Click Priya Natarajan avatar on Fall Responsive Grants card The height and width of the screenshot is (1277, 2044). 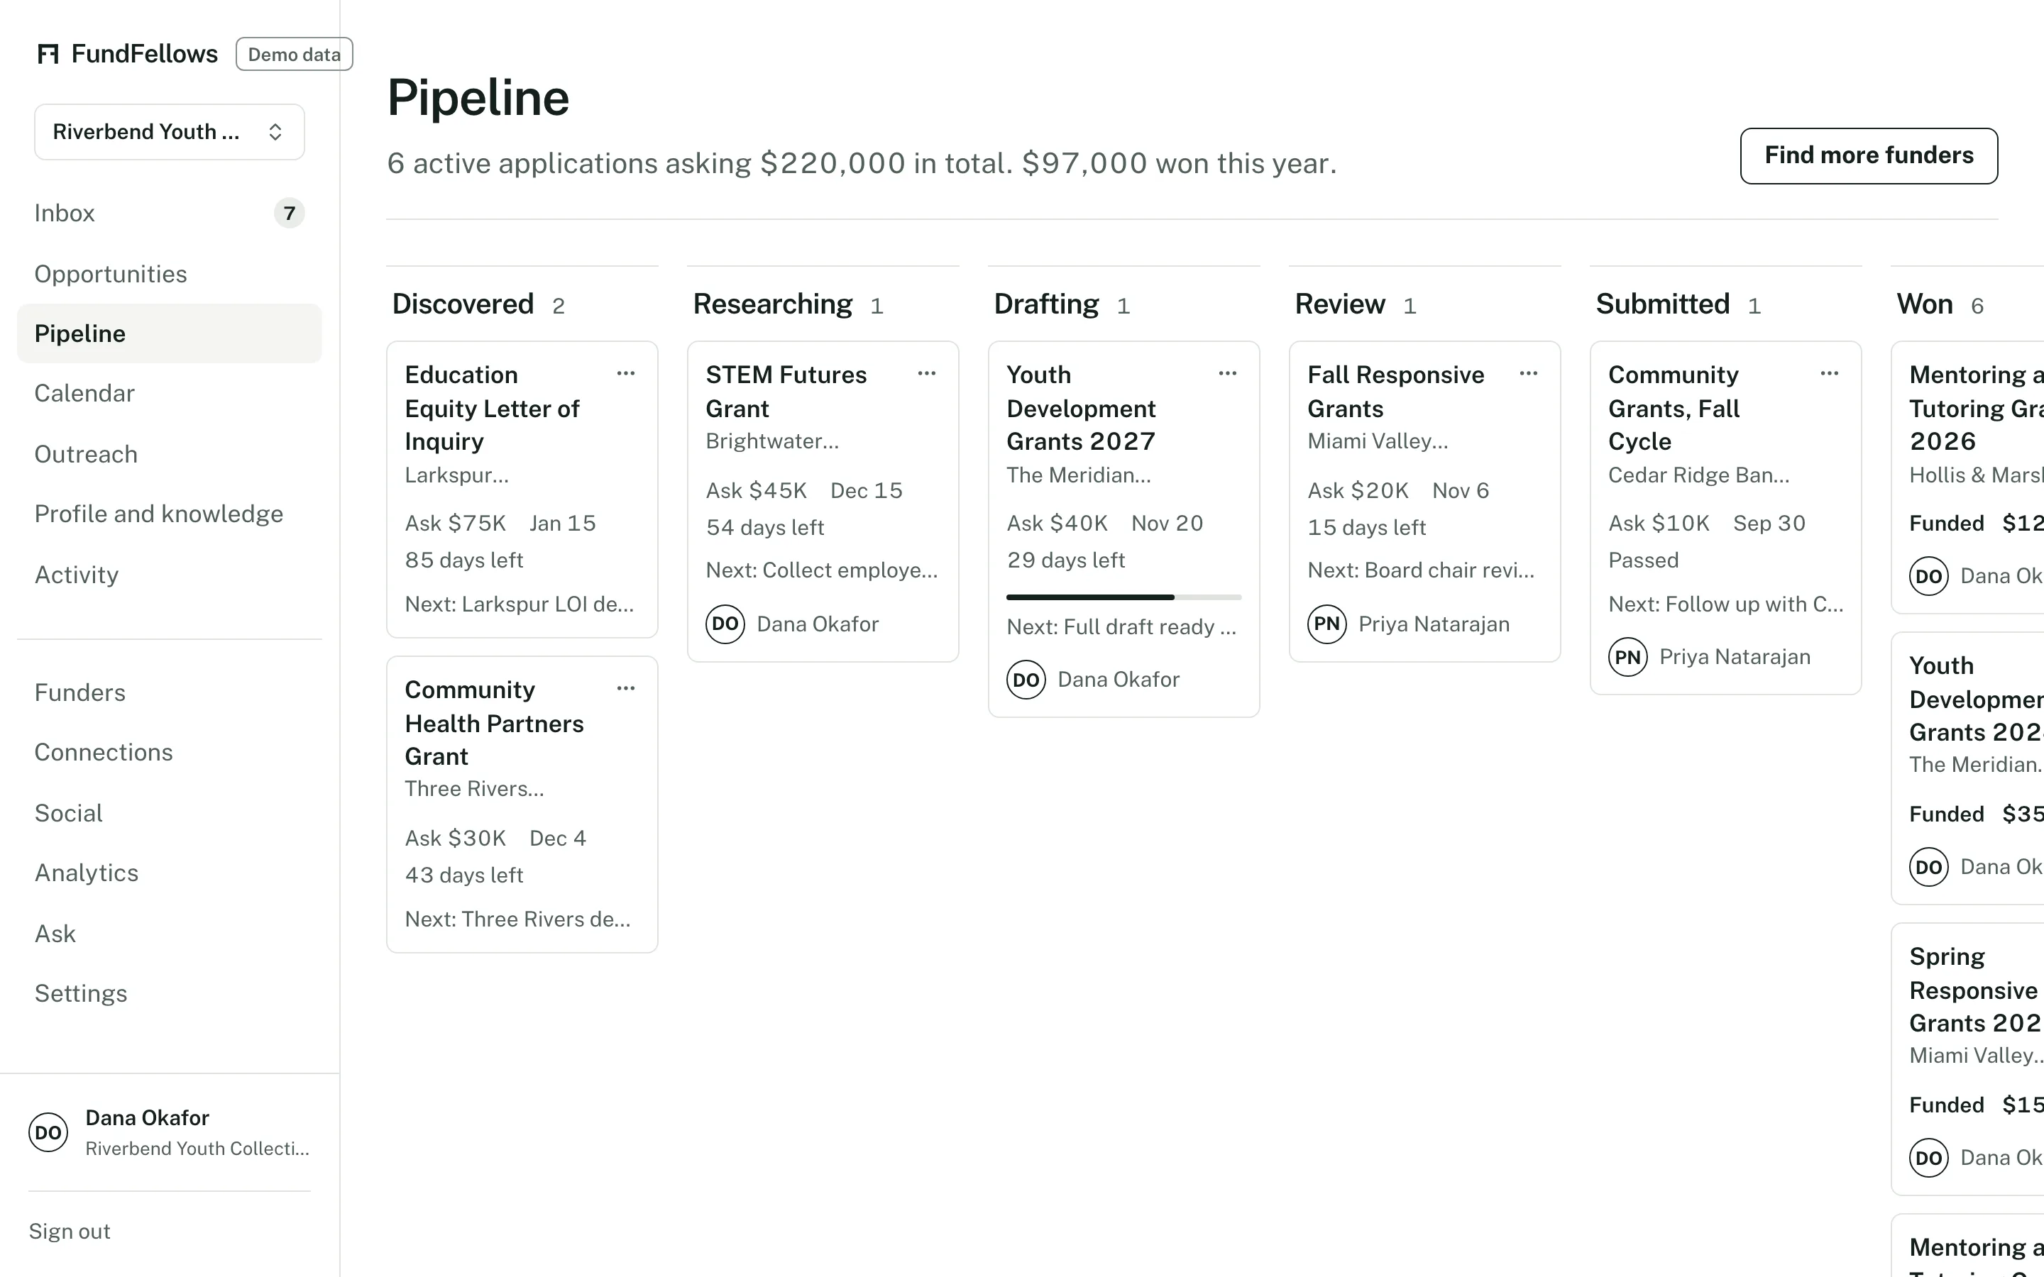pos(1327,624)
